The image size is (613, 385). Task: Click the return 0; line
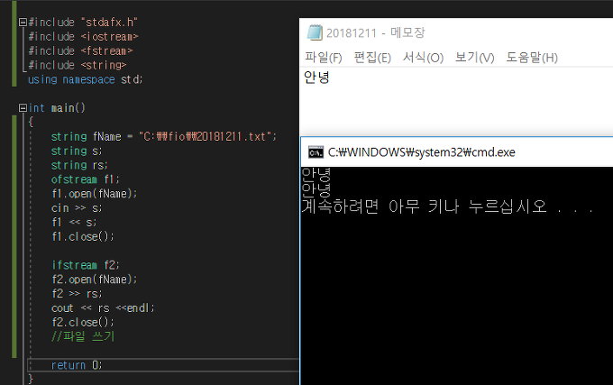tap(77, 365)
